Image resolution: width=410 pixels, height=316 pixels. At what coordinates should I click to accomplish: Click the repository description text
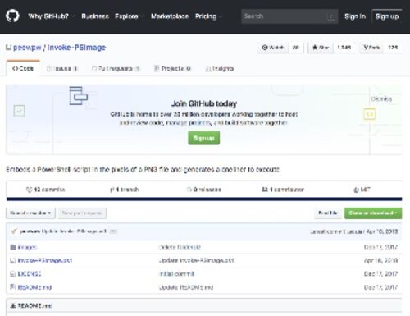143,169
